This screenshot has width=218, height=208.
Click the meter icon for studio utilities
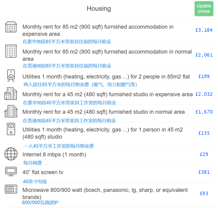point(11,129)
